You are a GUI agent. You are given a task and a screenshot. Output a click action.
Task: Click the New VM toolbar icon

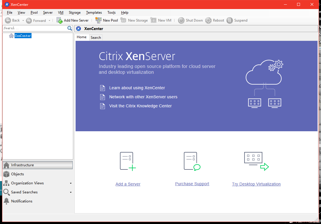point(153,20)
